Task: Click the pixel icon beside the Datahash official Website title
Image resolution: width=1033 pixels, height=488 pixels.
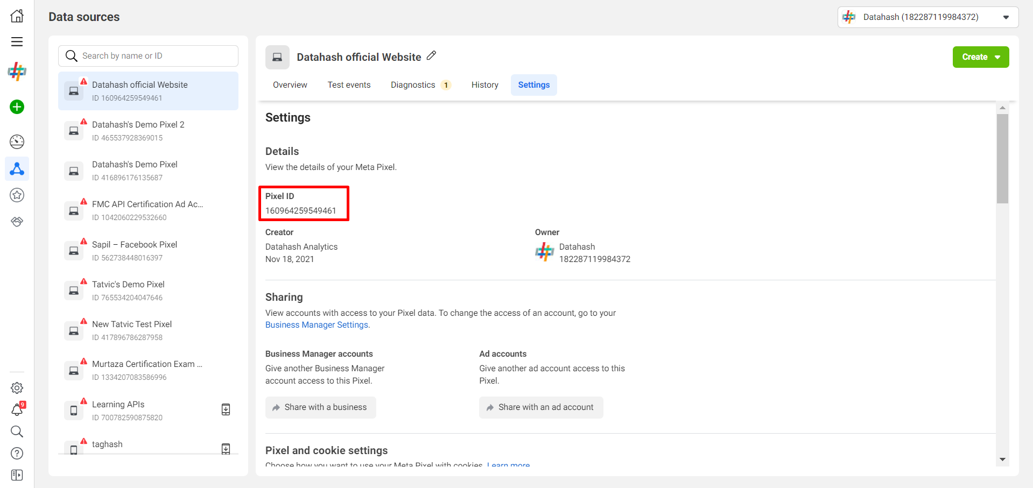Action: coord(277,57)
